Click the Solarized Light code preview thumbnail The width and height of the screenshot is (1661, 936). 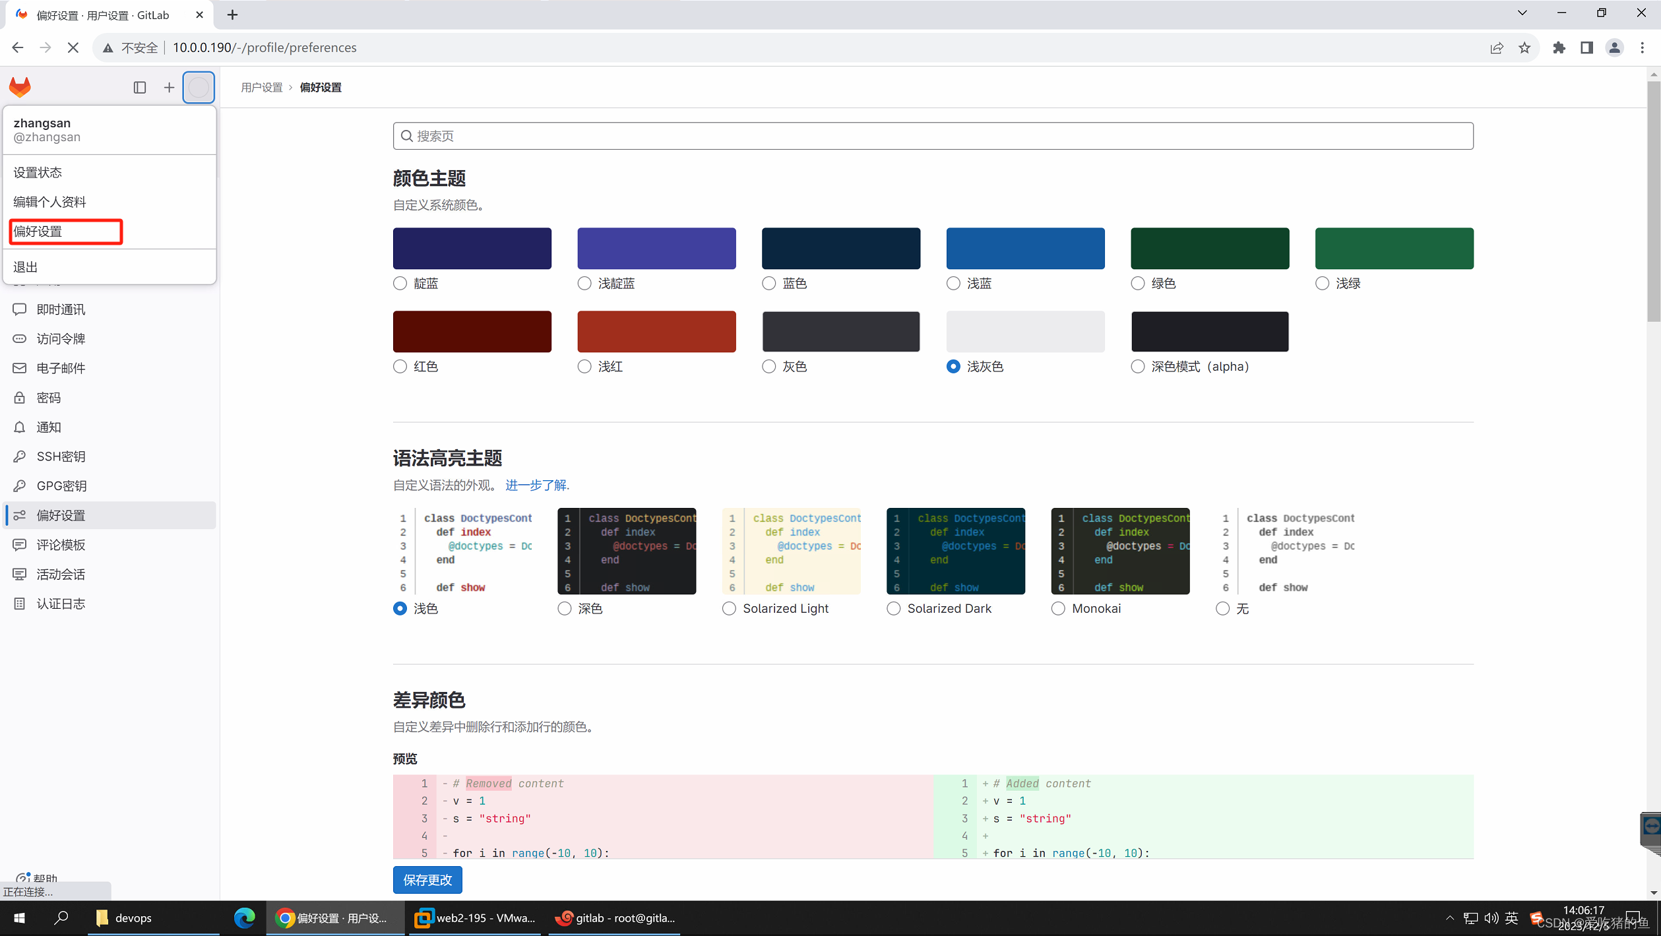pos(791,551)
